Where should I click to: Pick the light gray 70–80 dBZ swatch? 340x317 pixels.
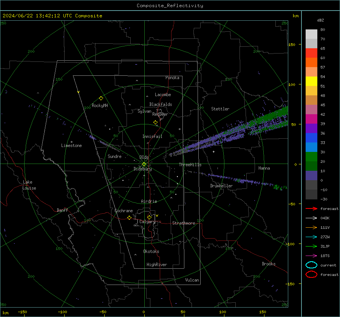point(311,34)
